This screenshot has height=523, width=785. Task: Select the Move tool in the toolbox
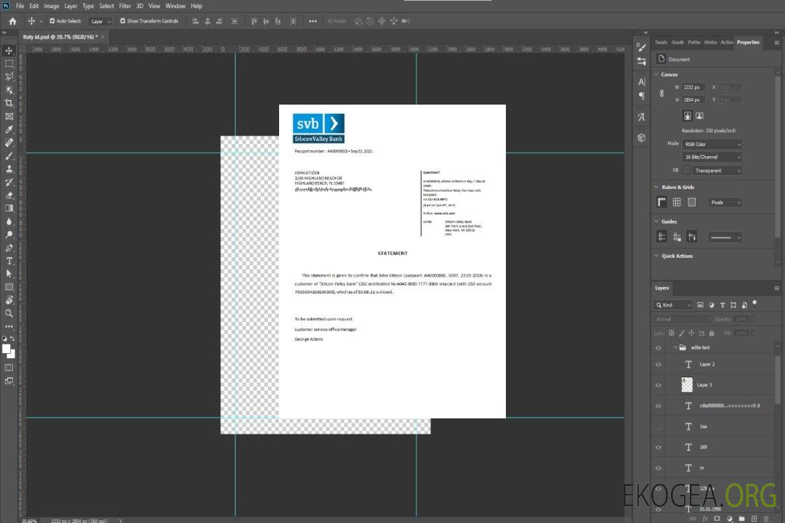tap(9, 51)
